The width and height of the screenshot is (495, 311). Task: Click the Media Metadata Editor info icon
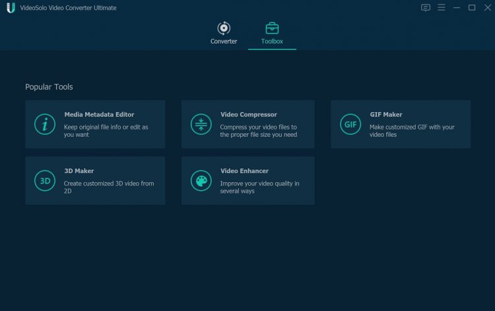point(45,124)
